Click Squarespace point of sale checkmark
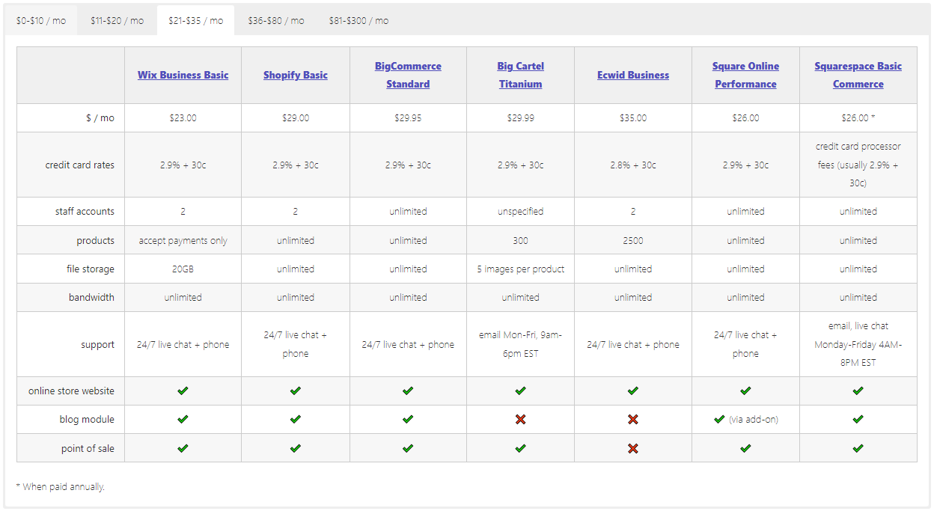The width and height of the screenshot is (934, 511). (858, 448)
